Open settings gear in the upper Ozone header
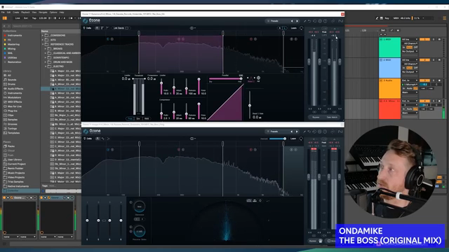Screen dimensions: 449x252 (320, 21)
